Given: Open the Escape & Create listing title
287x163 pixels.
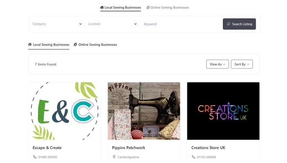Looking at the screenshot, I should 47,148.
